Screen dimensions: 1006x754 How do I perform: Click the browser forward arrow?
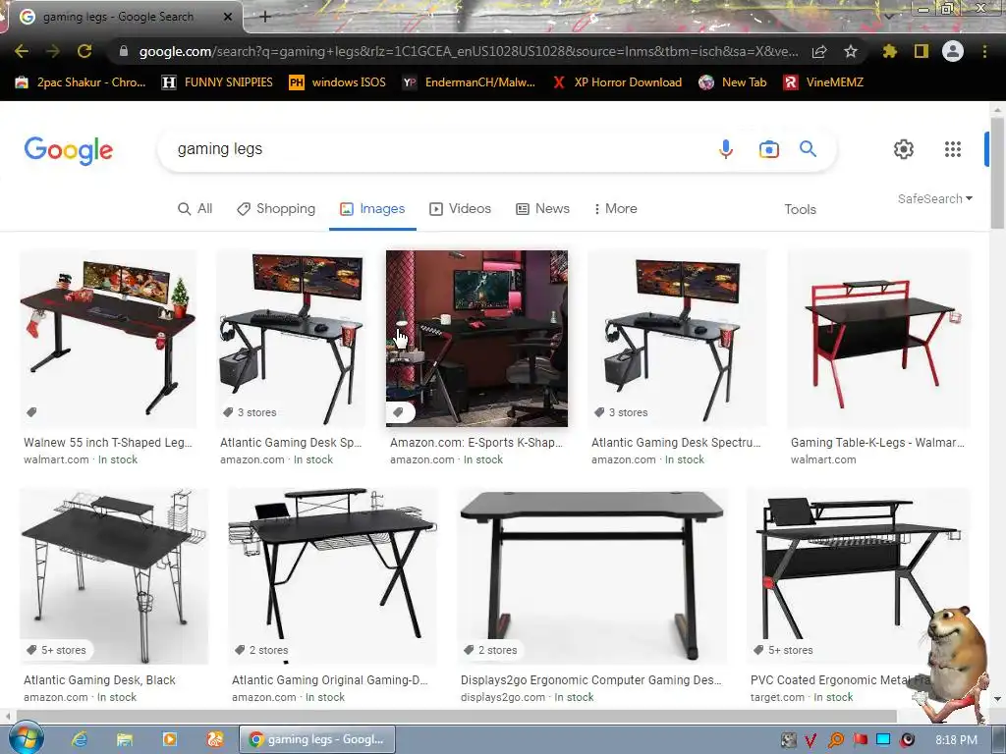coord(53,51)
